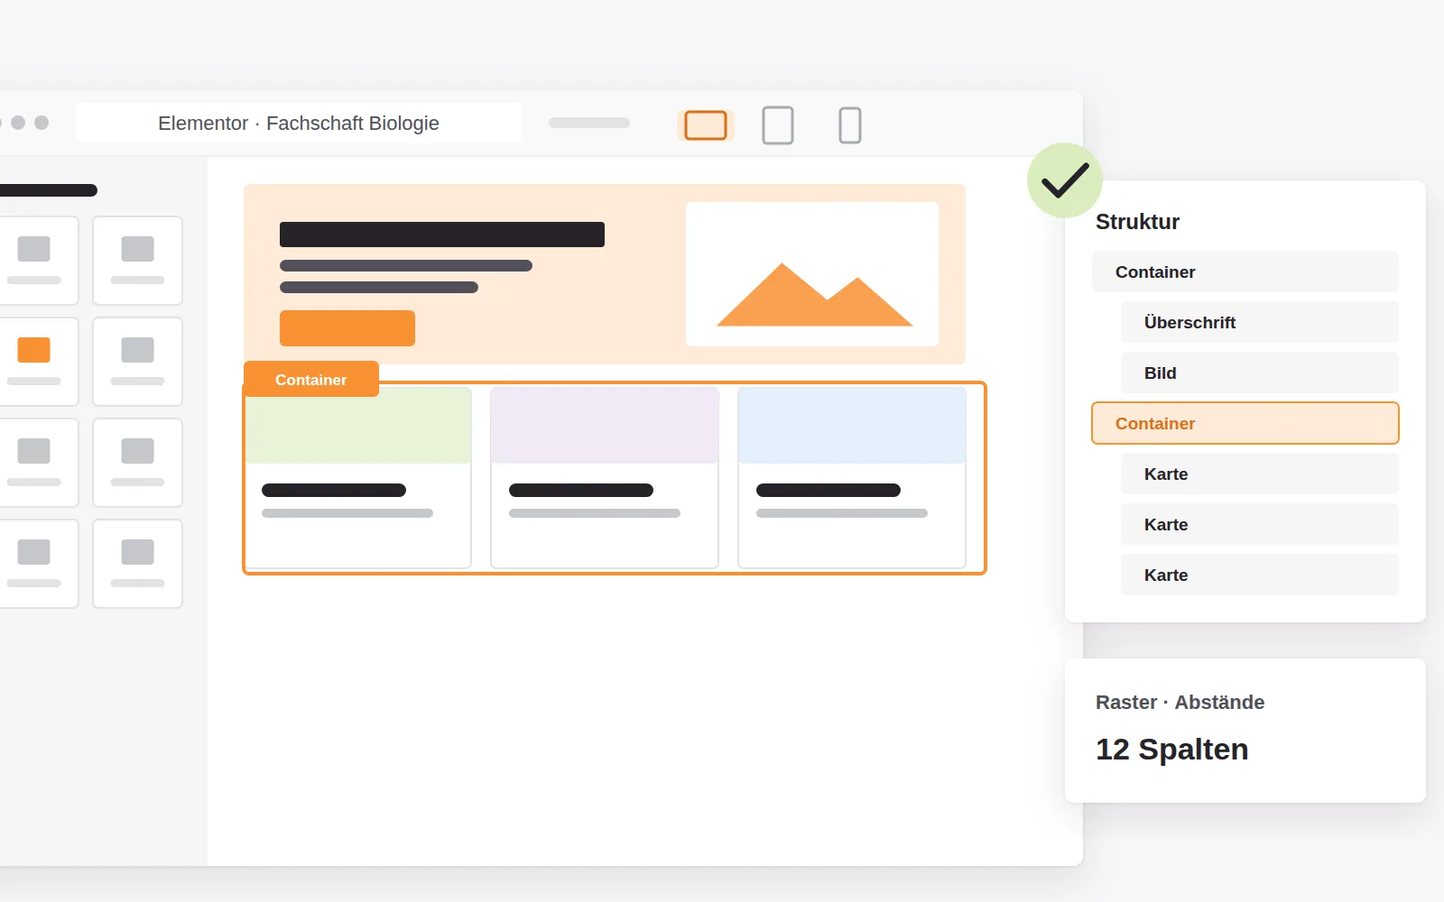Select the blue-topped card
The image size is (1444, 902).
(x=852, y=478)
